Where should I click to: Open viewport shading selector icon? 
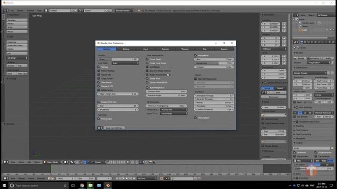[65, 162]
